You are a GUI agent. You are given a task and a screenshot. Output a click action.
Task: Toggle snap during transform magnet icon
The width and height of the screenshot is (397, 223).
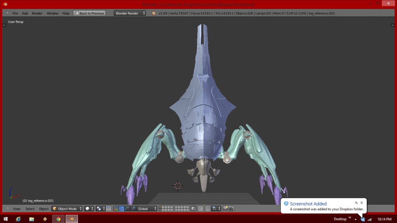coord(208,209)
